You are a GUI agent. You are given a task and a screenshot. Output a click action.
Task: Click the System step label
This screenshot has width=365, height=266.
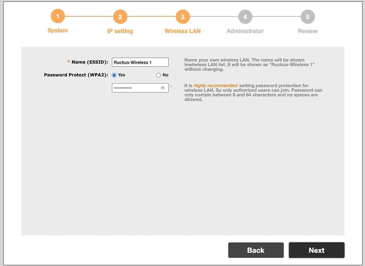pyautogui.click(x=57, y=31)
